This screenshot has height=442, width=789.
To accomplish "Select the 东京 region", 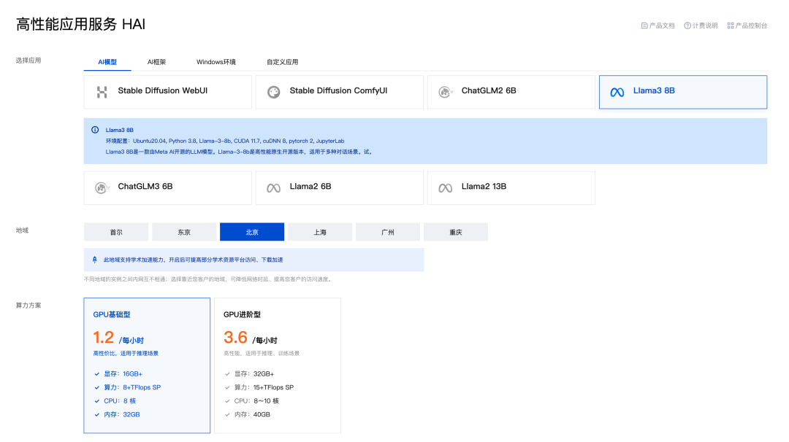I will (x=184, y=232).
